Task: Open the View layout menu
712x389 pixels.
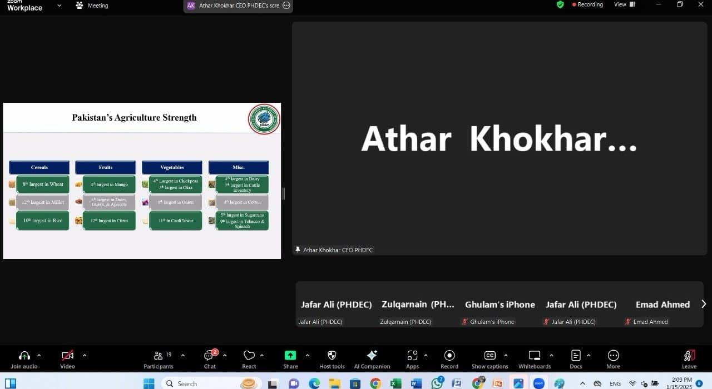Action: 624,4
